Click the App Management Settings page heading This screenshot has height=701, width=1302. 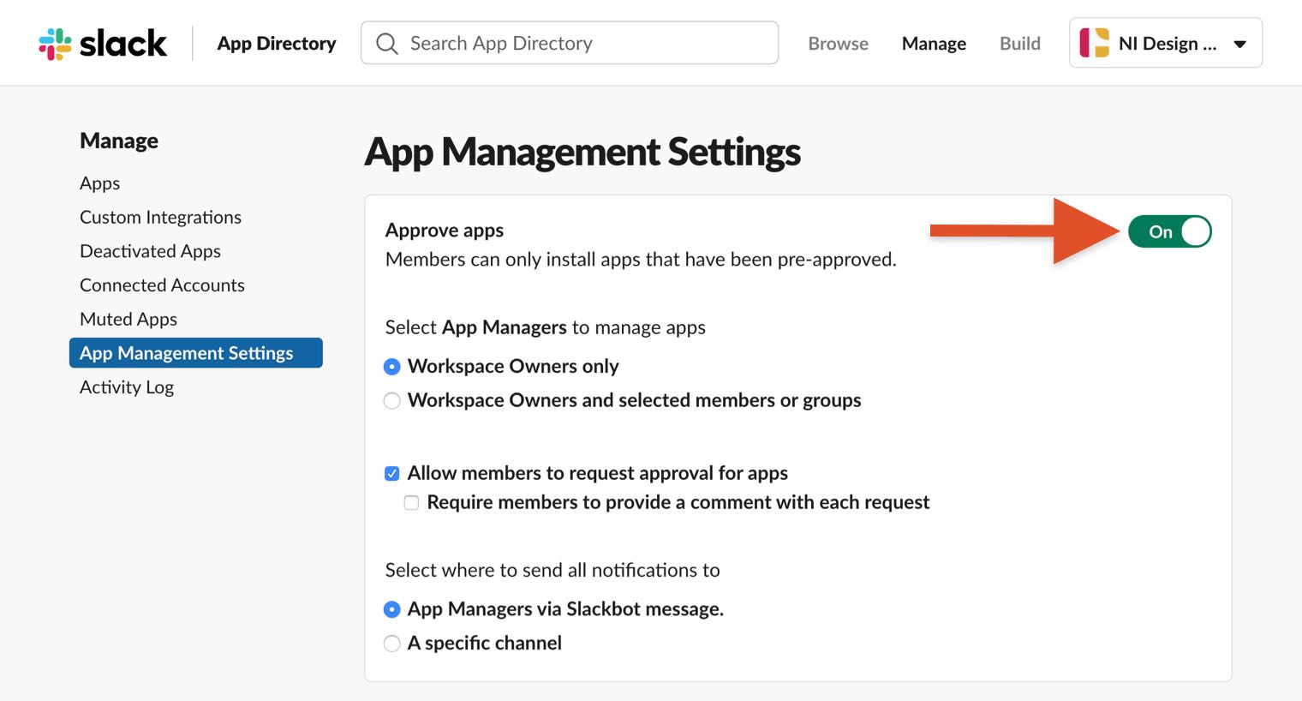[x=582, y=153]
